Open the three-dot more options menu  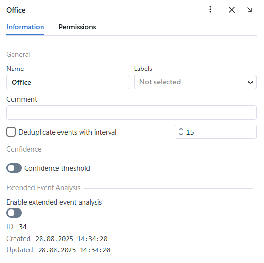210,10
